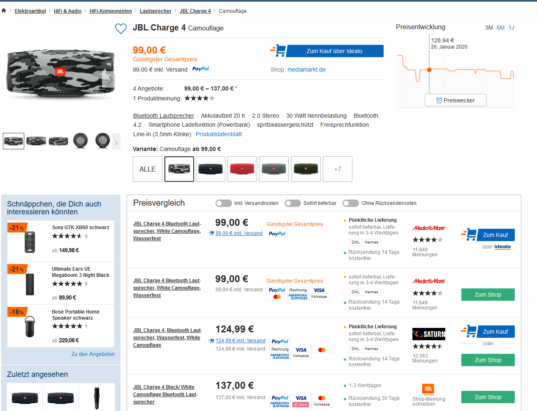
Task: Advance main product image with right chevron
Action: point(110,80)
